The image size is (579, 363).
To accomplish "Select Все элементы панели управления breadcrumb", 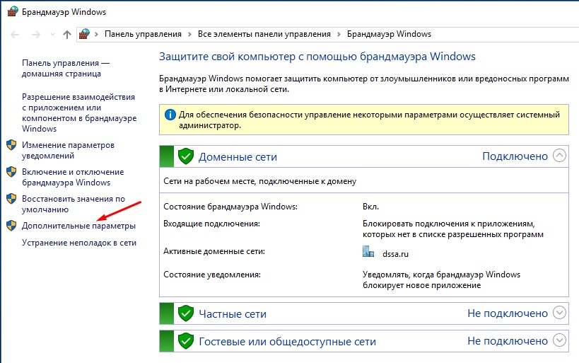I will point(264,34).
